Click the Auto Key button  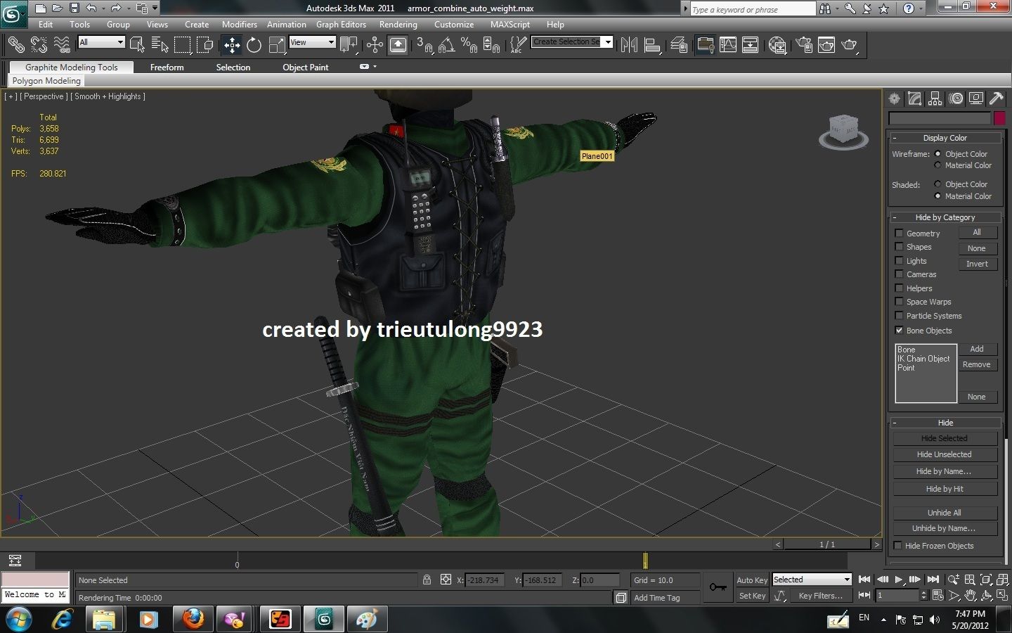click(752, 580)
